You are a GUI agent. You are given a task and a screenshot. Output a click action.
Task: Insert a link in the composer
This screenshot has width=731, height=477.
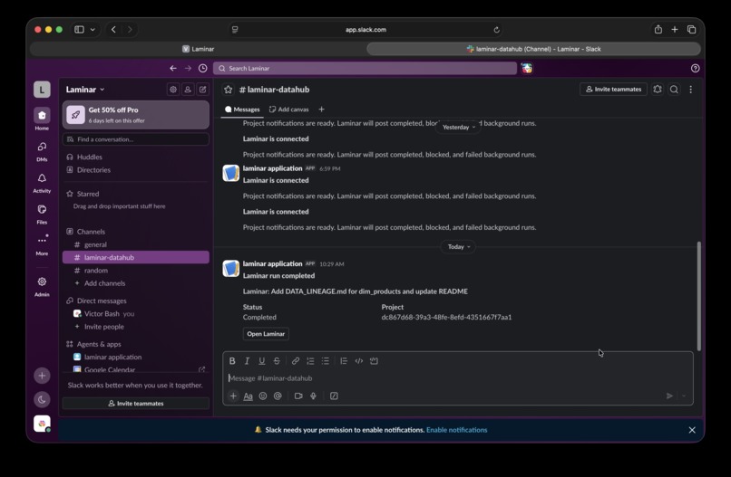coord(296,360)
